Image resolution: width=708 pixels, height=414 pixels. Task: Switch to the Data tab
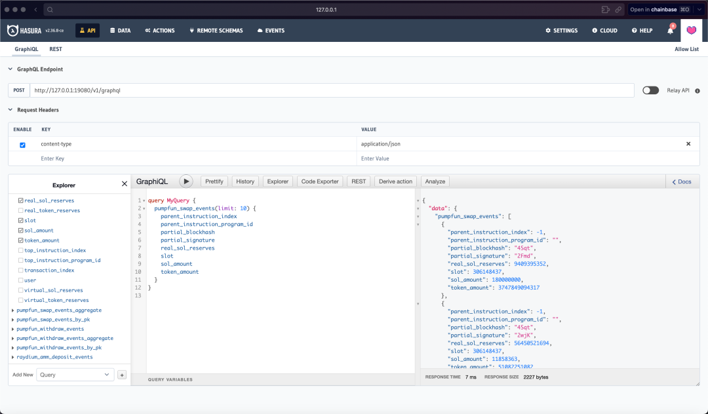120,31
